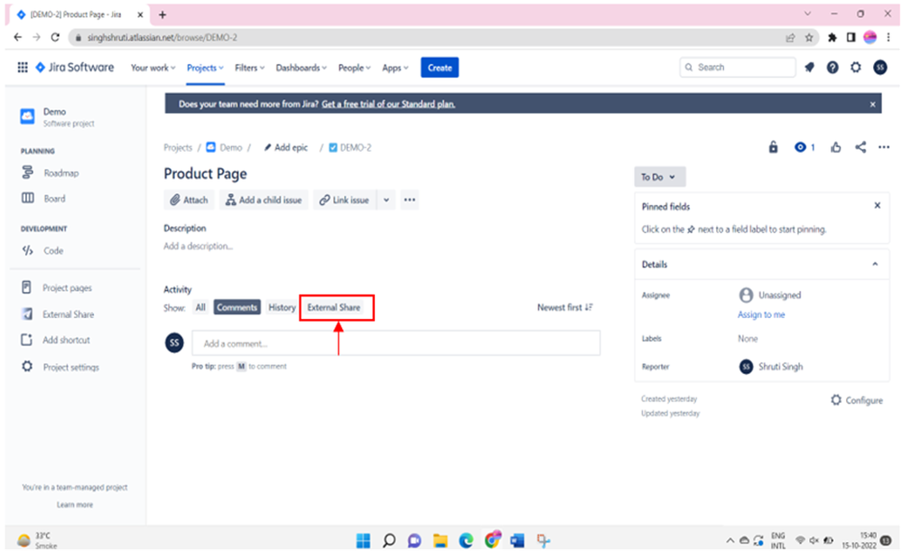Click Projects in the breadcrumb

click(x=178, y=147)
